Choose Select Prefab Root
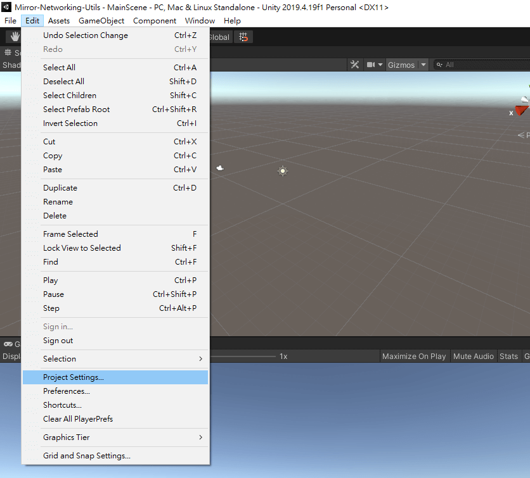This screenshot has width=530, height=478. click(115, 110)
